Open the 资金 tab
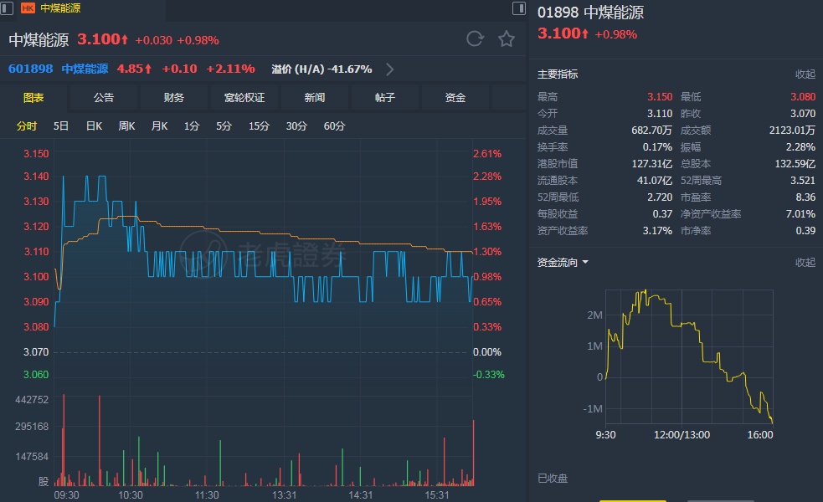 click(x=455, y=98)
